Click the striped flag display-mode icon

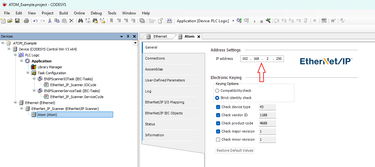tap(324, 21)
